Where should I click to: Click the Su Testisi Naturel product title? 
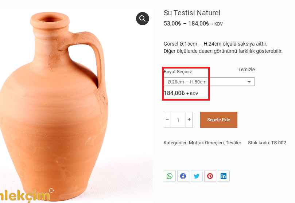(192, 13)
